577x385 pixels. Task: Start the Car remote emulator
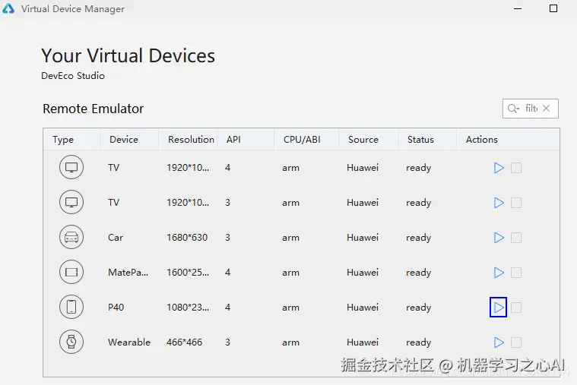tap(499, 238)
